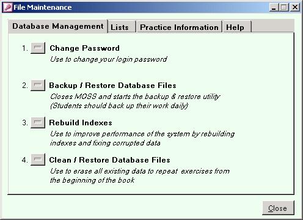Click the Change Password heading text

pos(84,48)
